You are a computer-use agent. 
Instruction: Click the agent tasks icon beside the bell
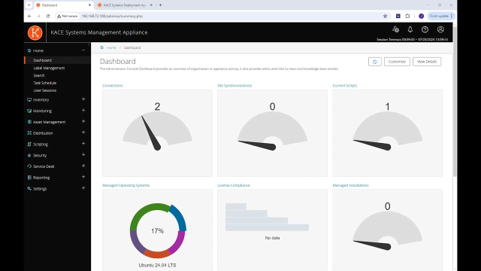396,29
